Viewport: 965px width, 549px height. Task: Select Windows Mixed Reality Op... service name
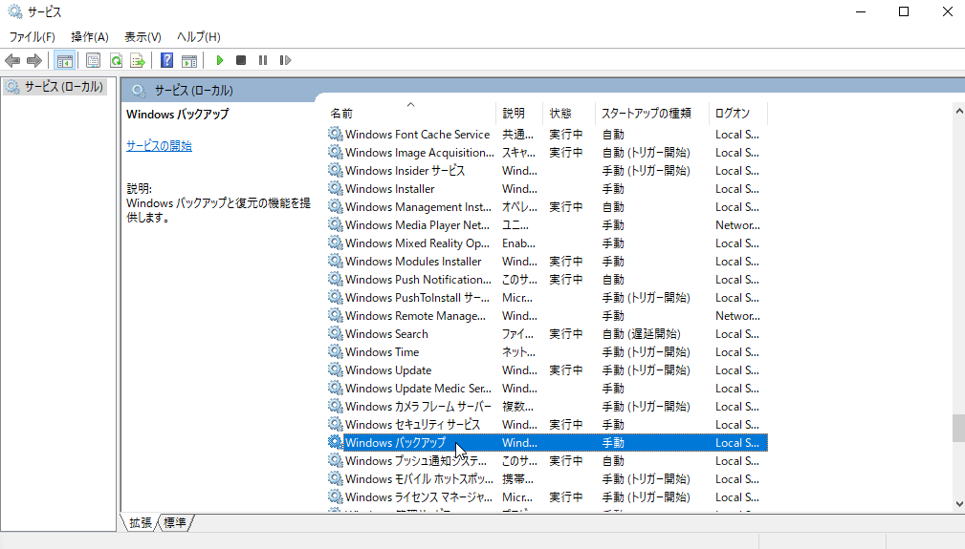417,243
